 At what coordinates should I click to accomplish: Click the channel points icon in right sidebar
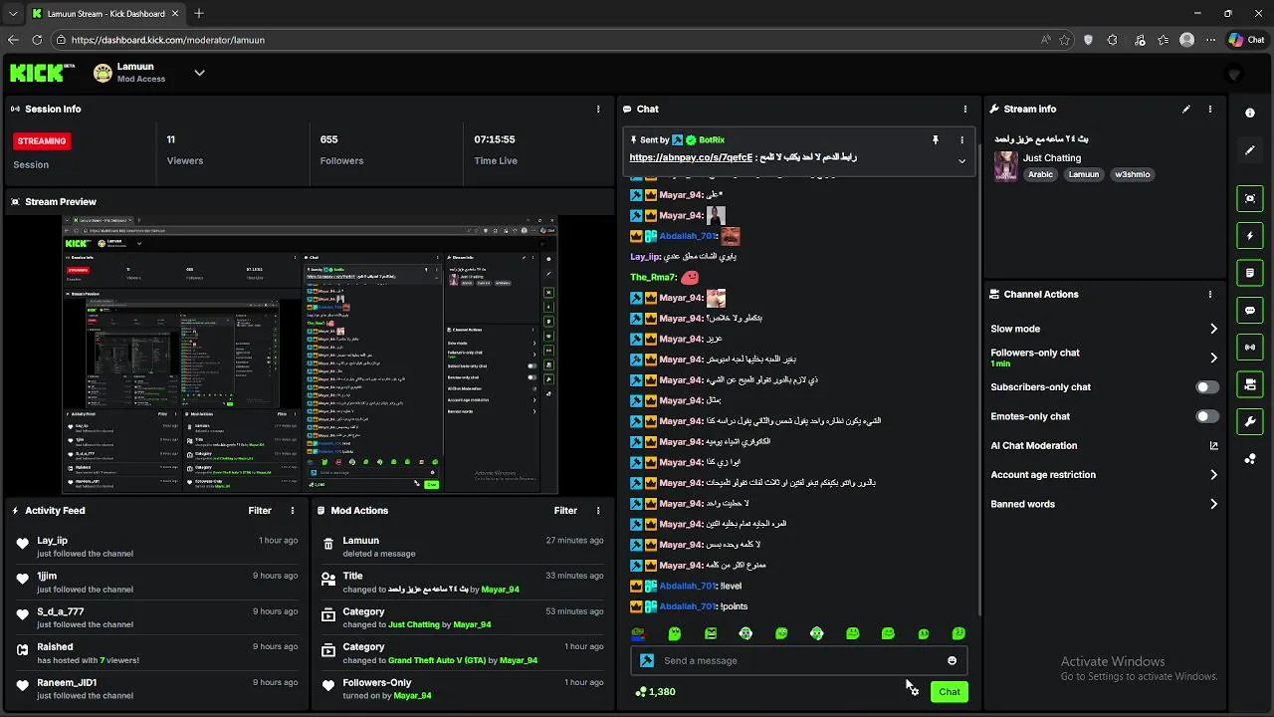(1250, 459)
